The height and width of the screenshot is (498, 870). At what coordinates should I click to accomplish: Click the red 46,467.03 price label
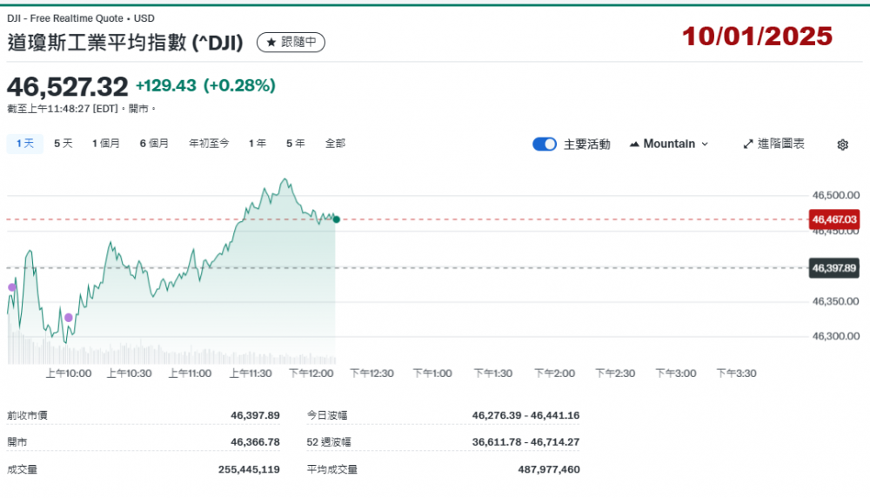pos(833,219)
